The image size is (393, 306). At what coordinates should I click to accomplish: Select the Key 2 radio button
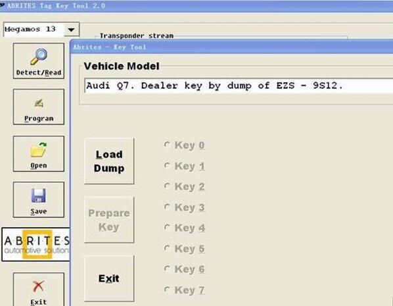pos(167,186)
